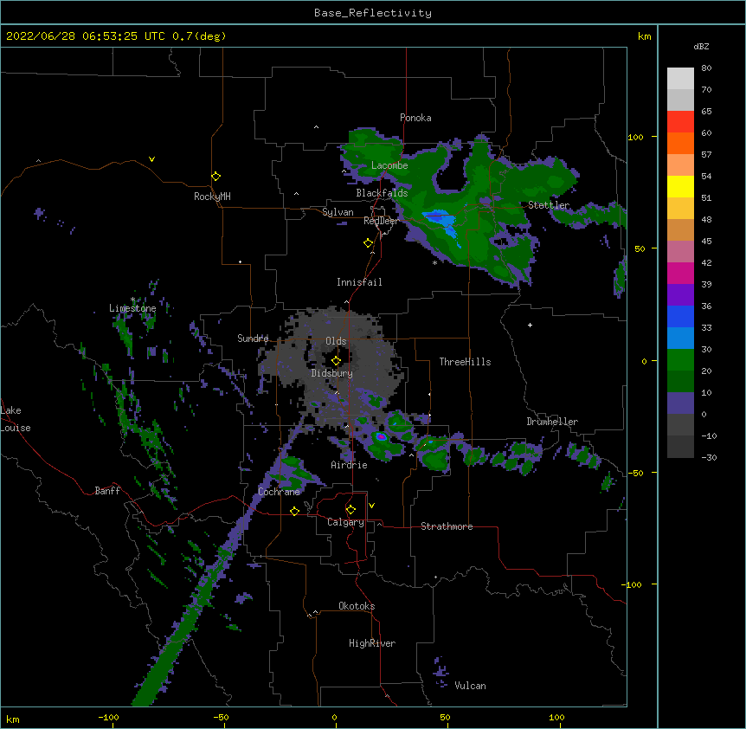Screen dimensions: 746x729
Task: Click the Limestone label
Action: pyautogui.click(x=132, y=308)
